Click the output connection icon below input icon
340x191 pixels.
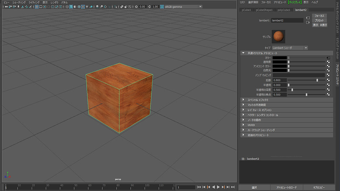[308, 22]
